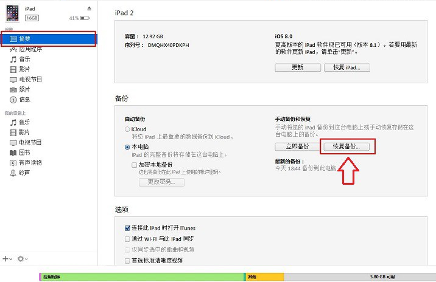Open the plus add dropdown
Image resolution: width=436 pixels, height=282 pixels.
[x=7, y=259]
